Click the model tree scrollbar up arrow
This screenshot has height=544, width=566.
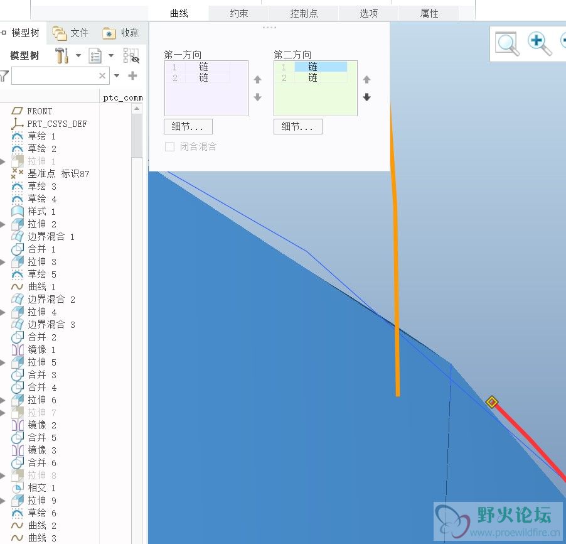pos(137,109)
